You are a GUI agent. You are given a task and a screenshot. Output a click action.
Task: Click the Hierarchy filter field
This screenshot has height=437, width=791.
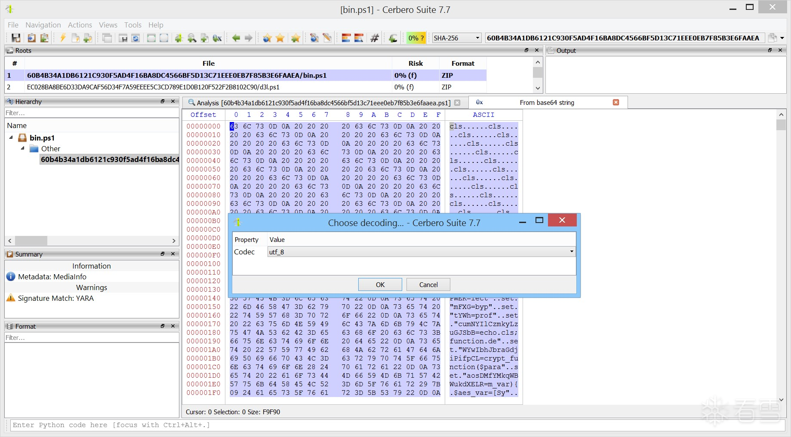point(92,113)
